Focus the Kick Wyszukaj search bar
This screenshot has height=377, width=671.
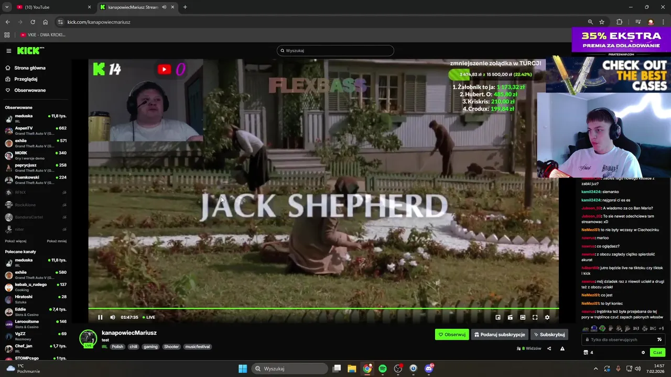pyautogui.click(x=335, y=51)
